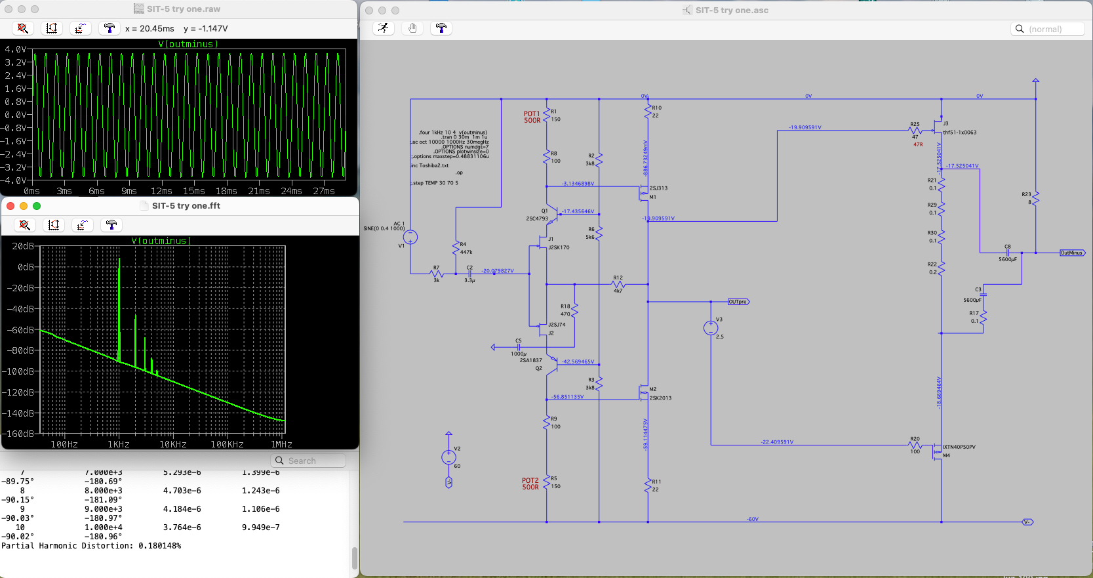Open control panel hammer in .raw window

109,28
